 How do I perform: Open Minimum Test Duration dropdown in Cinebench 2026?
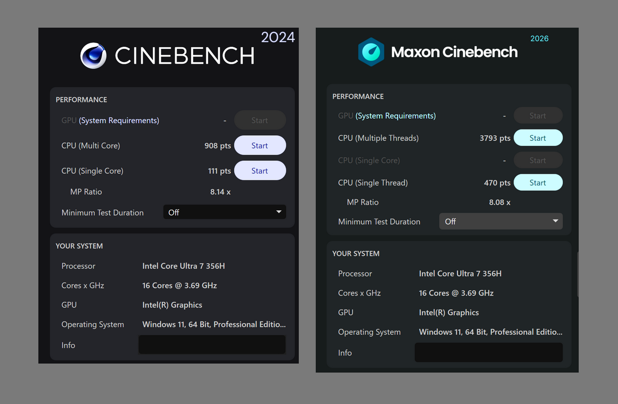(x=501, y=222)
